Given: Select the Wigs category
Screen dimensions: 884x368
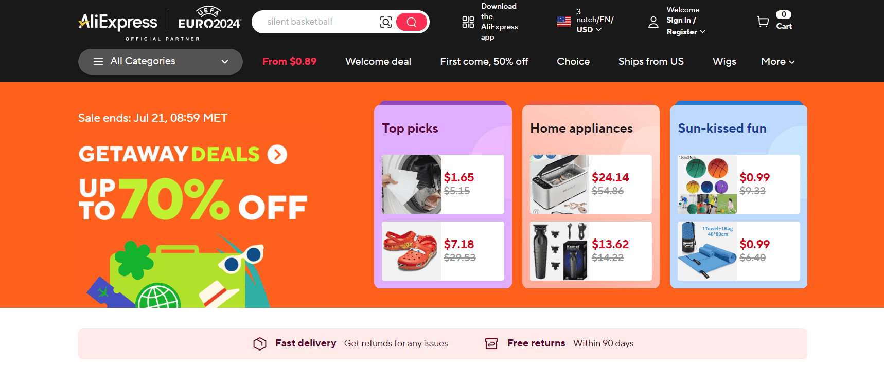Looking at the screenshot, I should pos(723,61).
